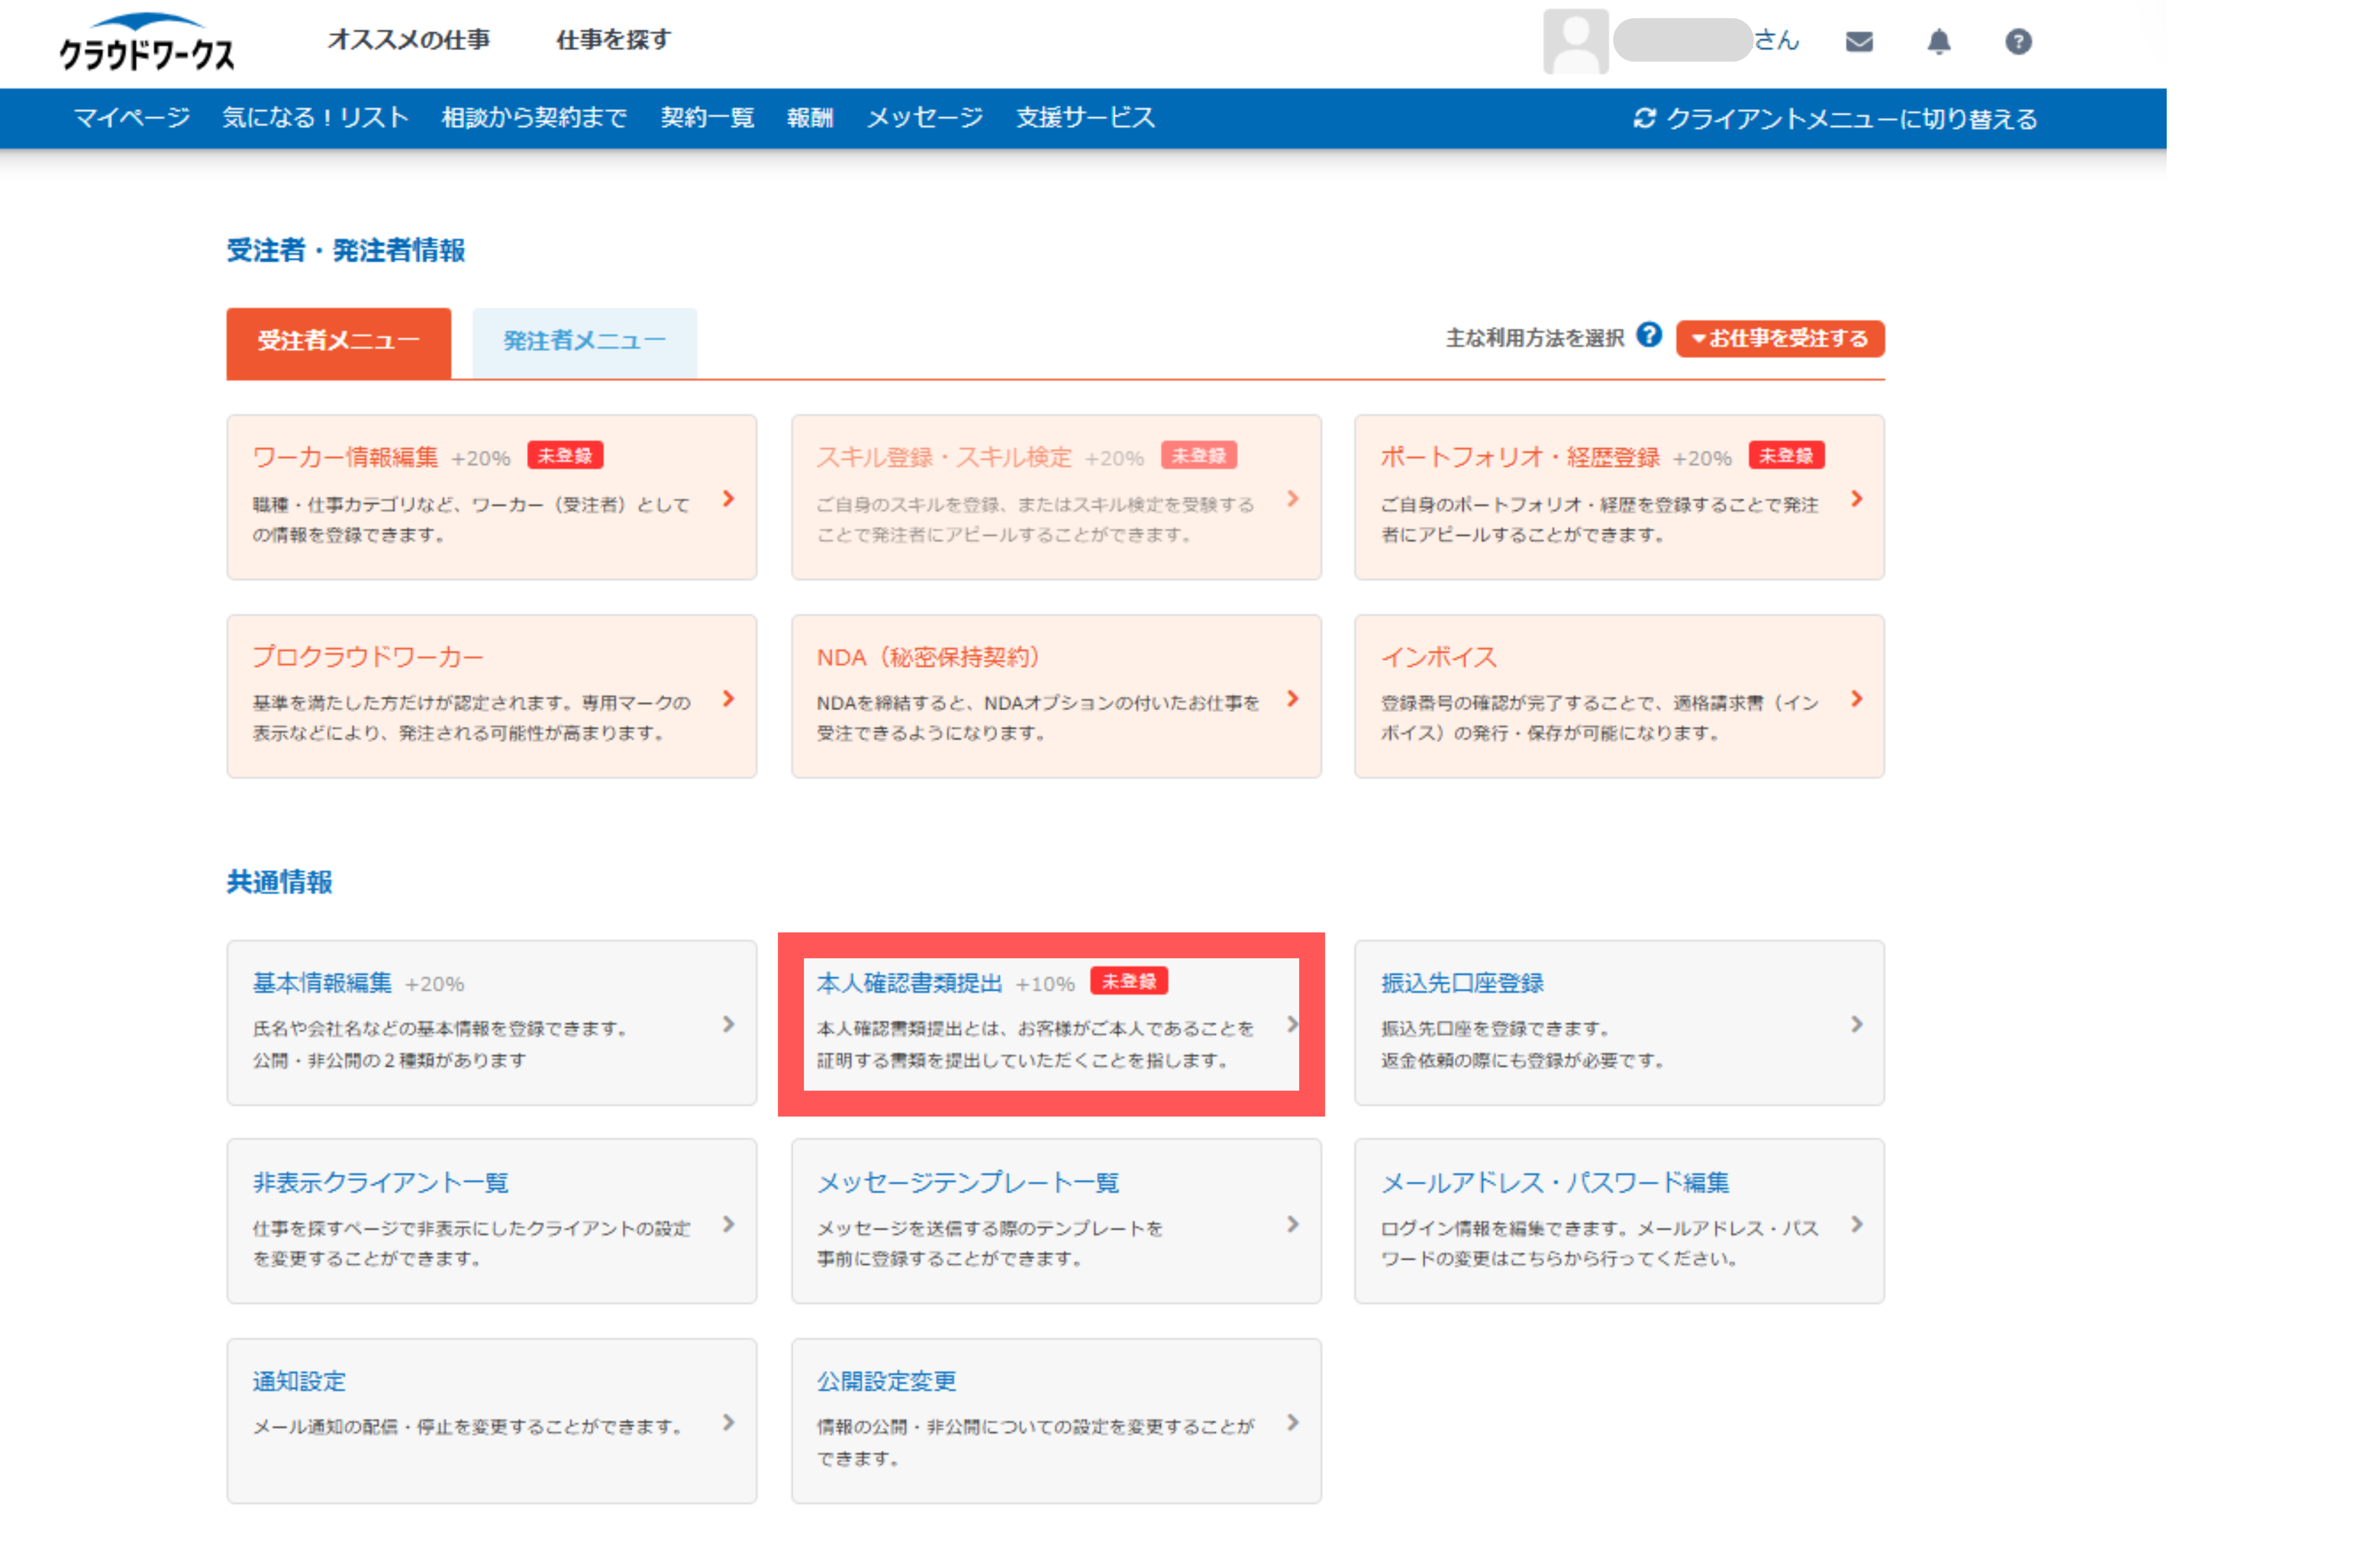The height and width of the screenshot is (1568, 2357).
Task: Click クライアントメニューに切り替える link
Action: (x=1851, y=119)
